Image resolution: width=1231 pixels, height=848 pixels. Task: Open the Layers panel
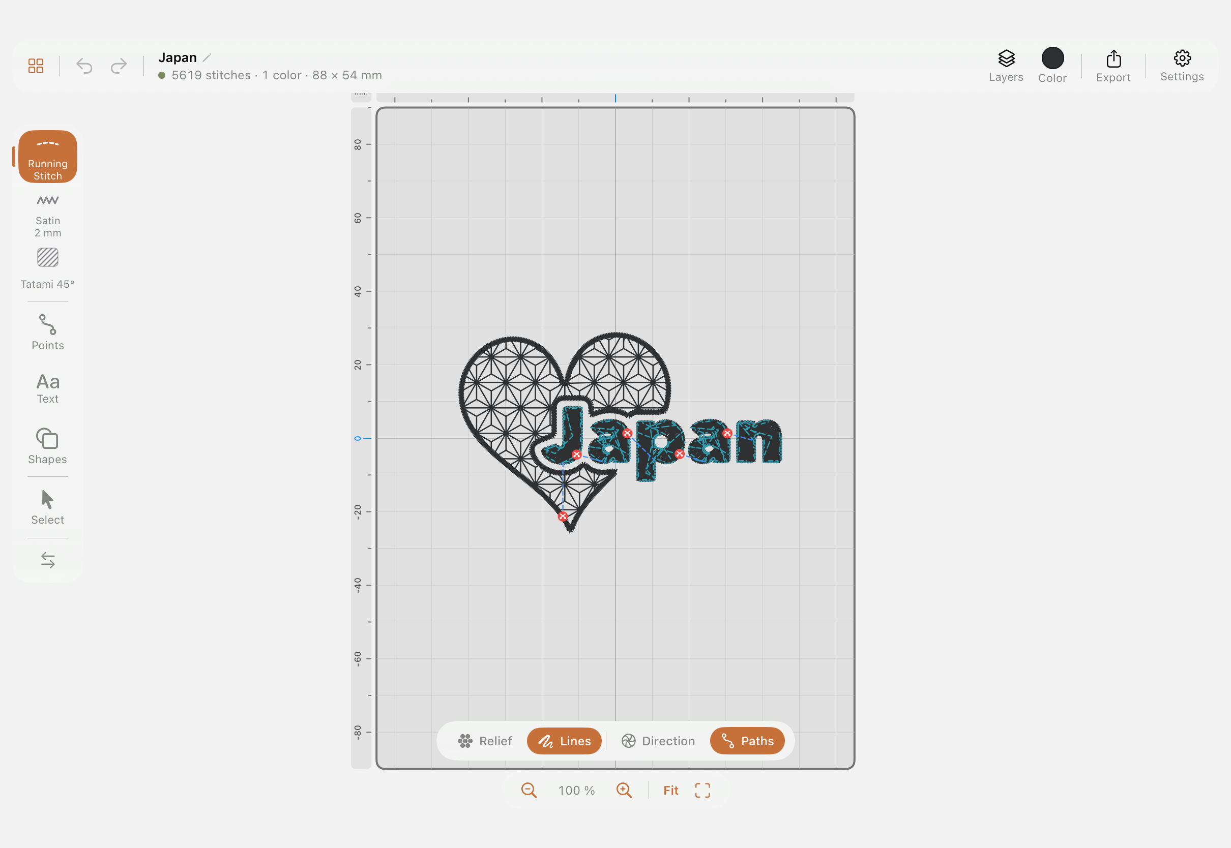coord(1006,66)
